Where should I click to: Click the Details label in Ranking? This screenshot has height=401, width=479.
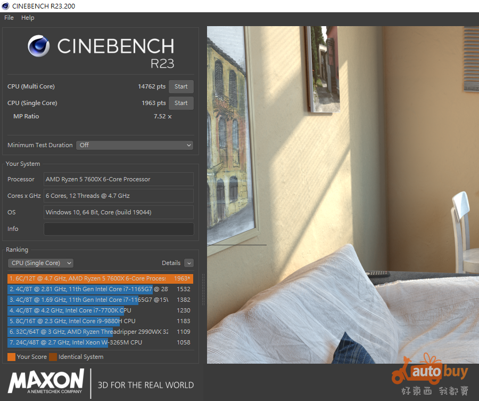pyautogui.click(x=171, y=263)
